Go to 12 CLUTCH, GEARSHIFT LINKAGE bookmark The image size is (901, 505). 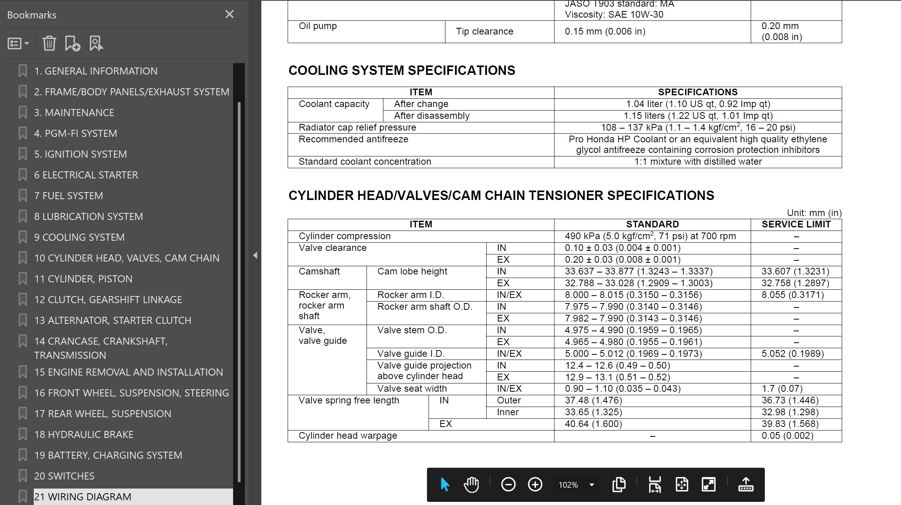(x=108, y=300)
